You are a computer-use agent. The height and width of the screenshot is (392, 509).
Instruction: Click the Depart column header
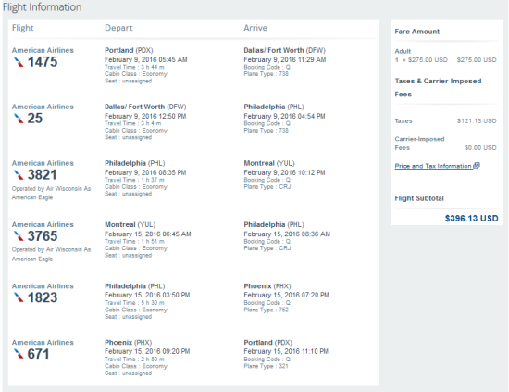pyautogui.click(x=118, y=28)
